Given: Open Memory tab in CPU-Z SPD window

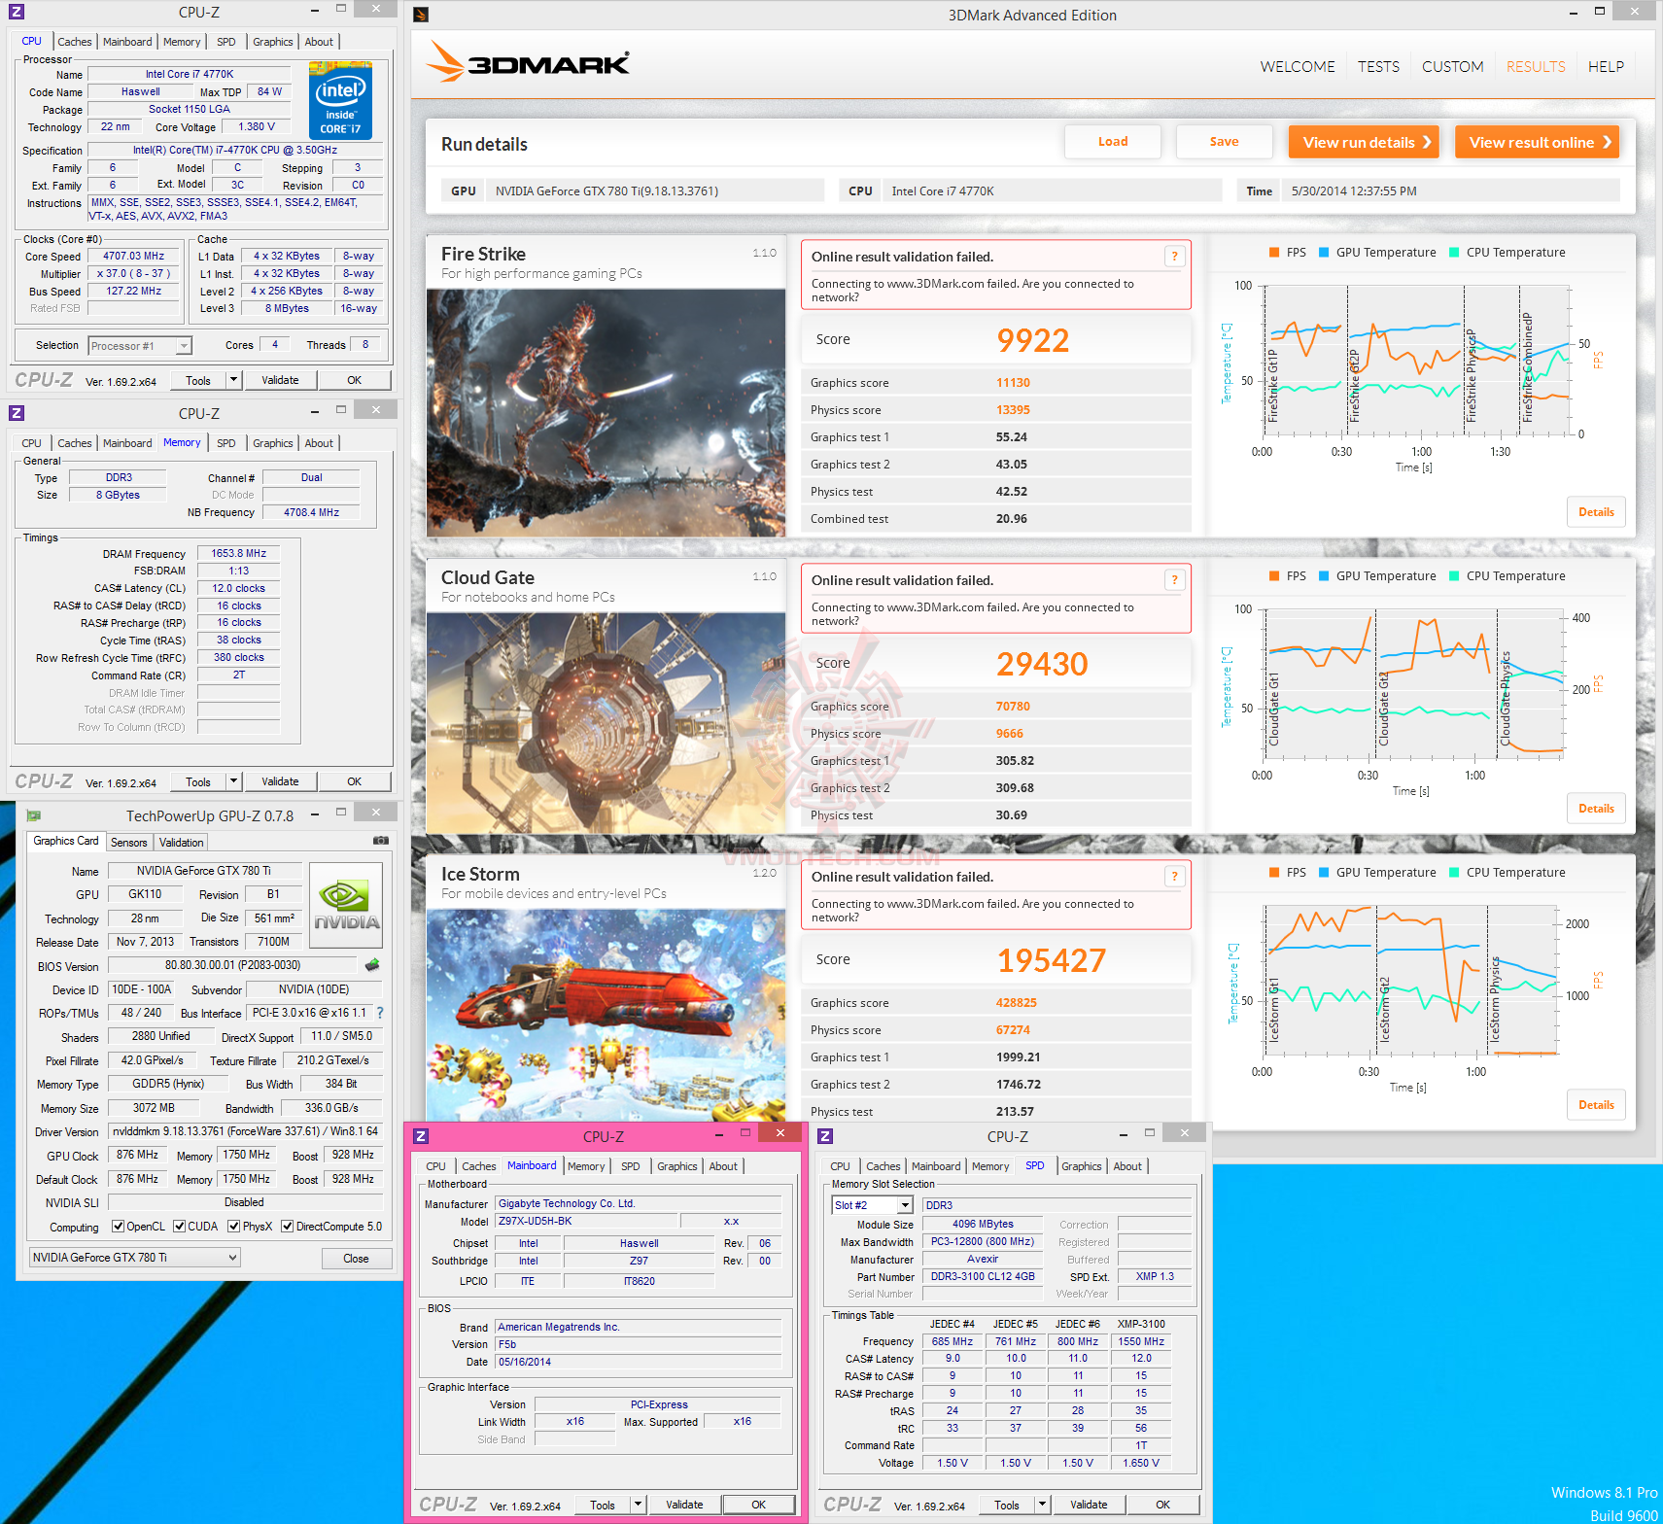Looking at the screenshot, I should coord(990,1166).
